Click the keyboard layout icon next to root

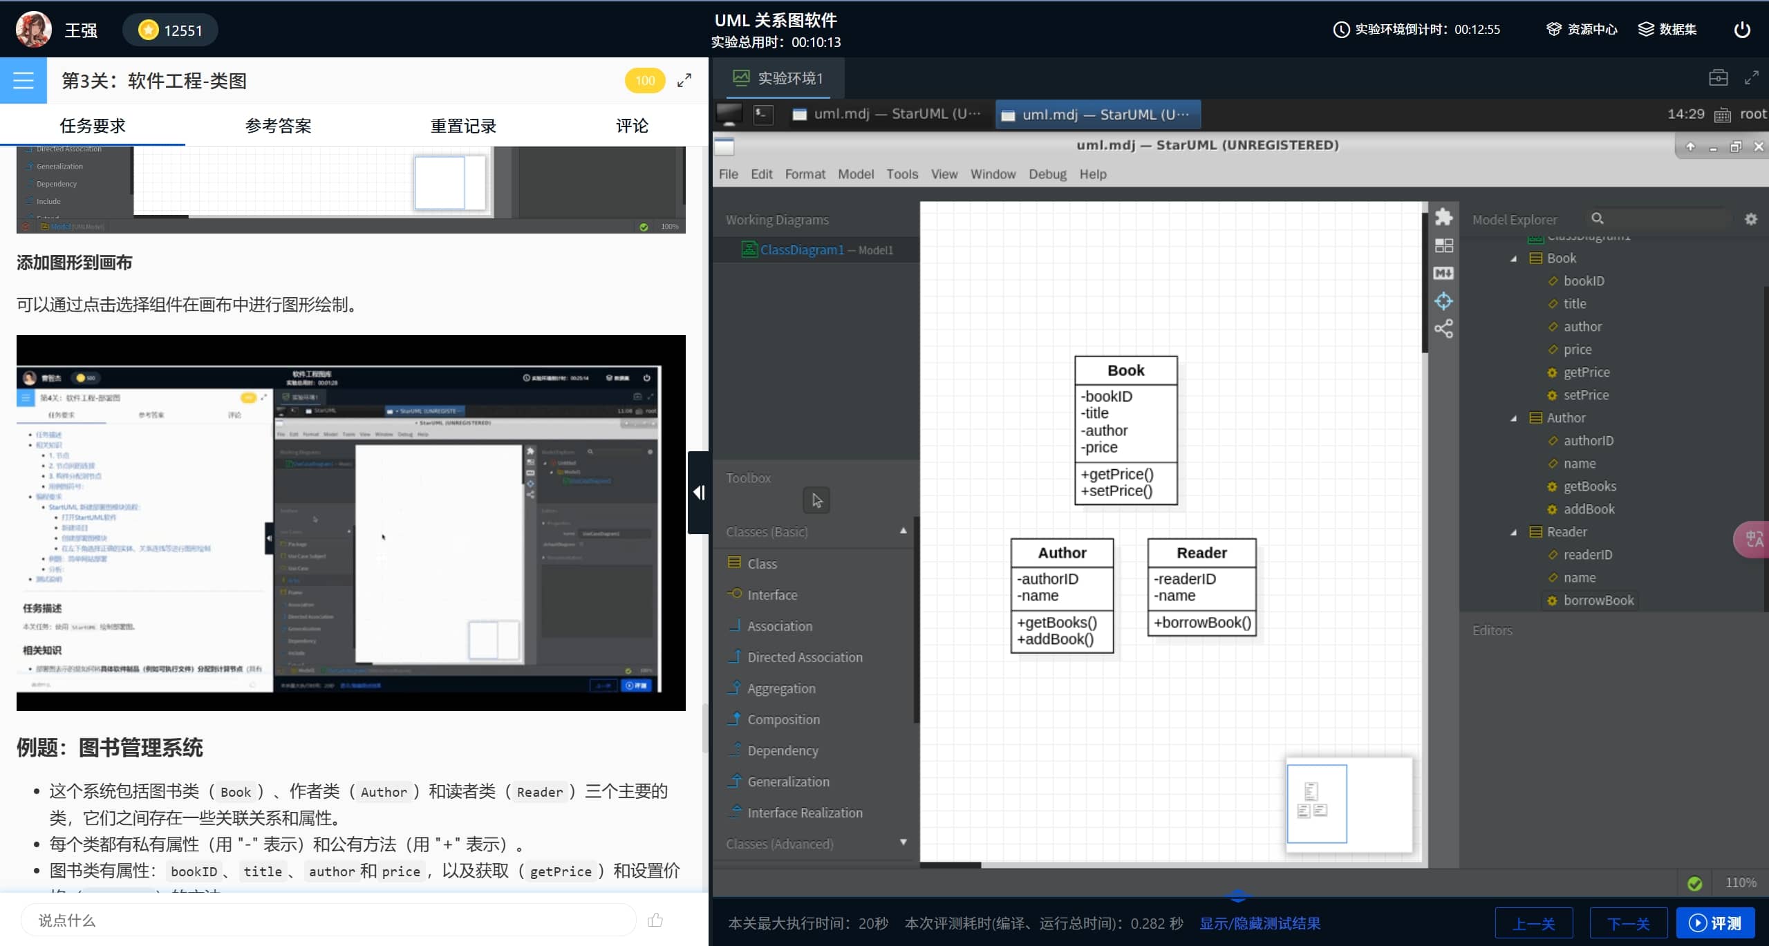click(x=1722, y=115)
